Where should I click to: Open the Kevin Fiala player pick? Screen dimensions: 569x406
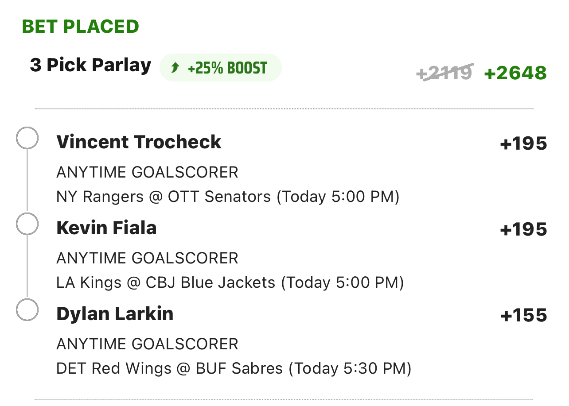(x=106, y=228)
